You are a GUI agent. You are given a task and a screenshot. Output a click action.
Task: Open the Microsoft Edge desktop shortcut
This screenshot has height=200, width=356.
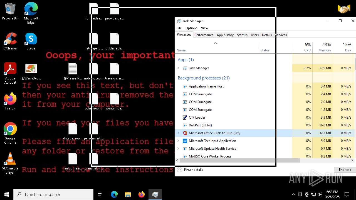(31, 13)
